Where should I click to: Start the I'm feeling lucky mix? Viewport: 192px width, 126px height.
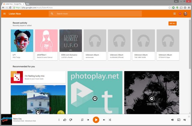pos(38,77)
